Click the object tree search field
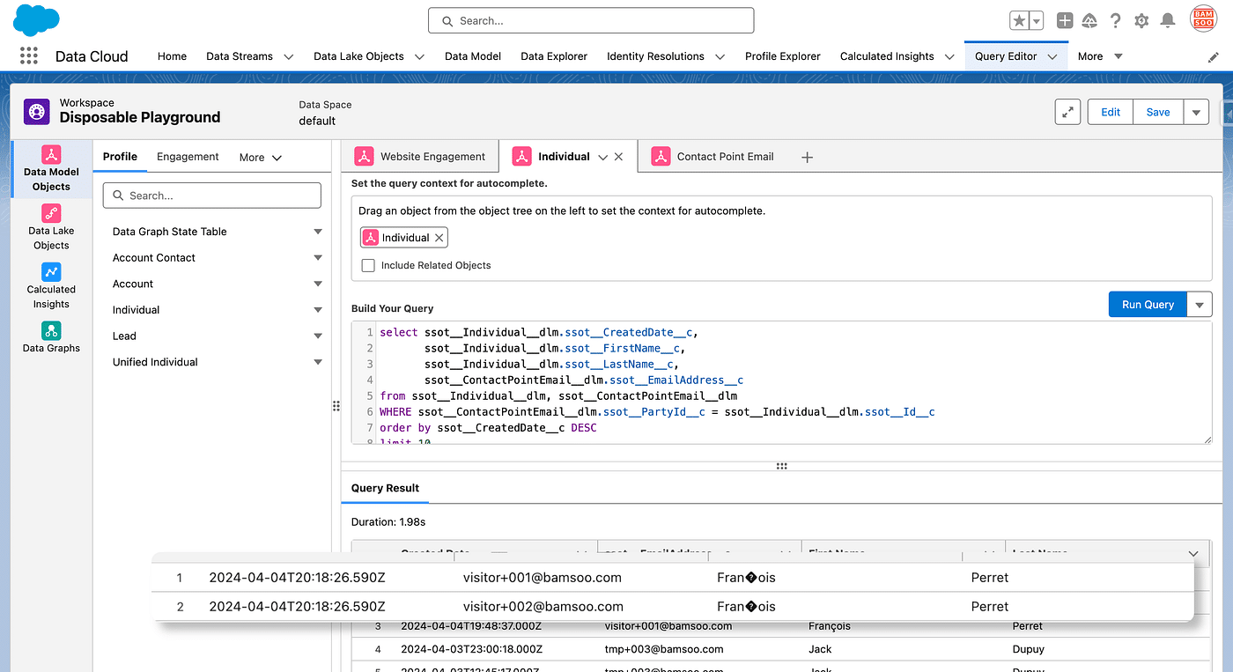This screenshot has width=1233, height=672. [211, 196]
